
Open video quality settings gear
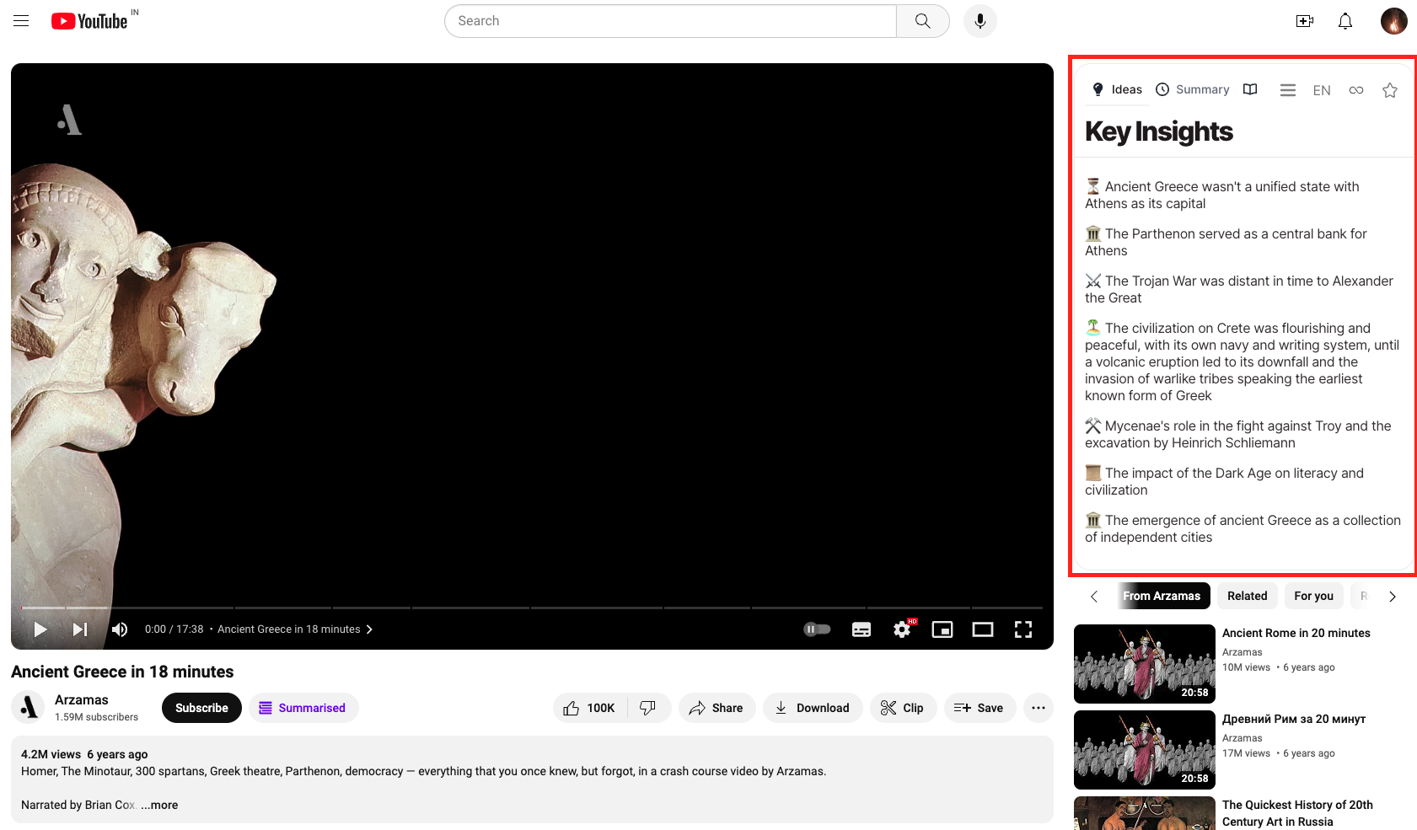point(901,629)
